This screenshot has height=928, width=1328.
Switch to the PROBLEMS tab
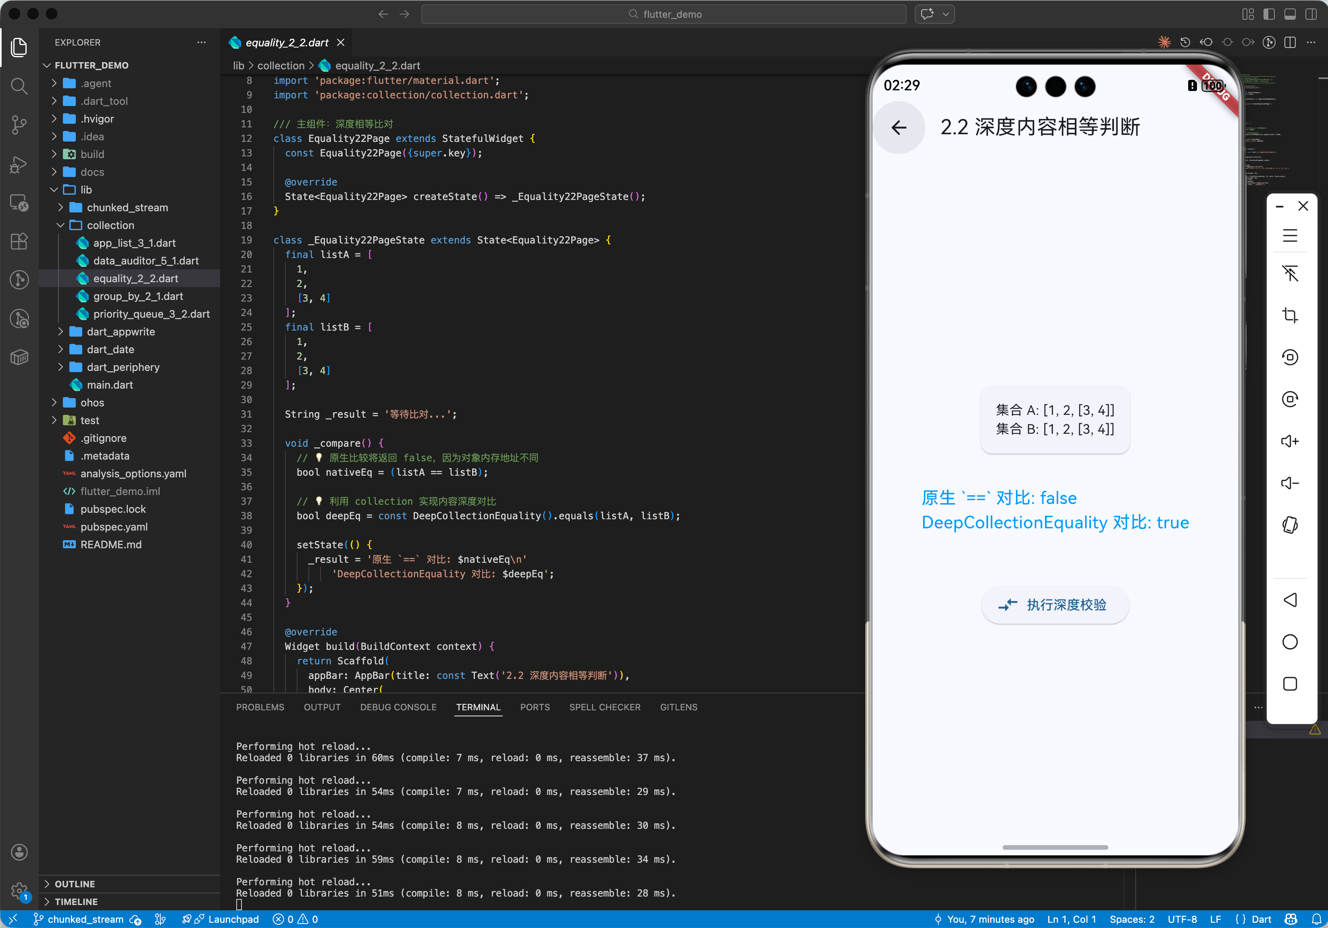(260, 707)
